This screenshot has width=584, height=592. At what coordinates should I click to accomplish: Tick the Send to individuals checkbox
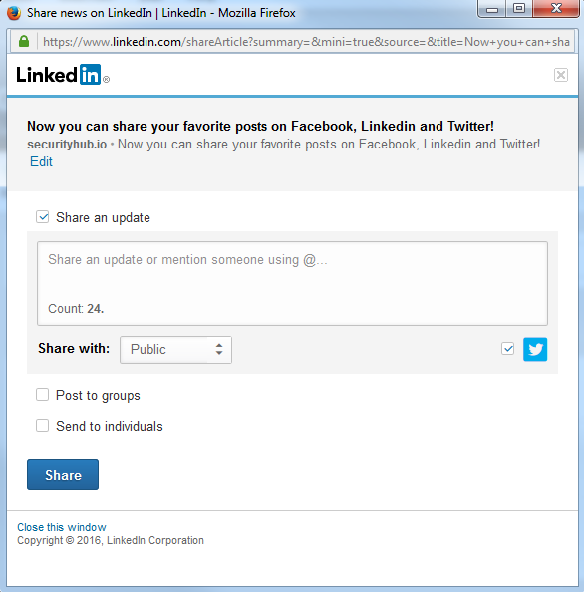pyautogui.click(x=42, y=426)
